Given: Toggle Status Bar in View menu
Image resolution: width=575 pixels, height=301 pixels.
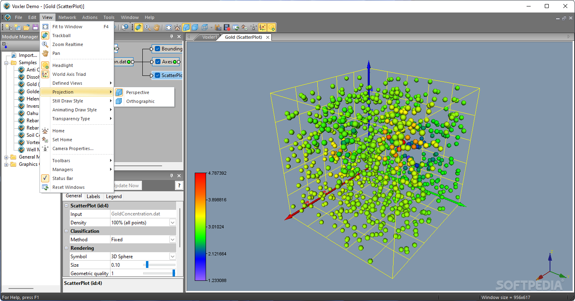Looking at the screenshot, I should (77, 178).
